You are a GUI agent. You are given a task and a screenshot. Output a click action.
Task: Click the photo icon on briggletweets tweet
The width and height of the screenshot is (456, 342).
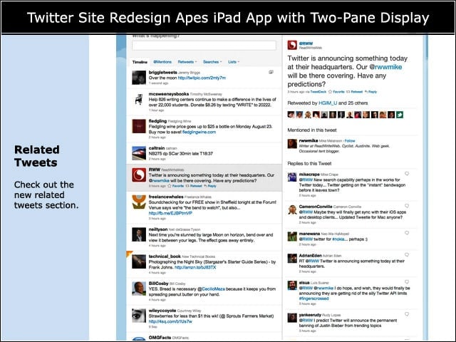pos(271,72)
